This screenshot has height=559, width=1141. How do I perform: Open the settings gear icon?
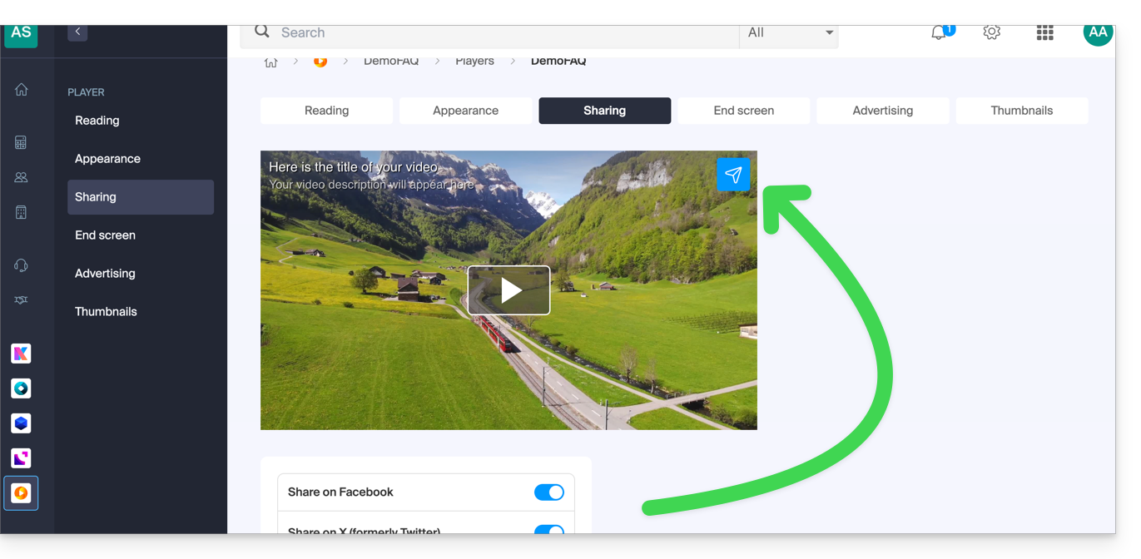[991, 32]
